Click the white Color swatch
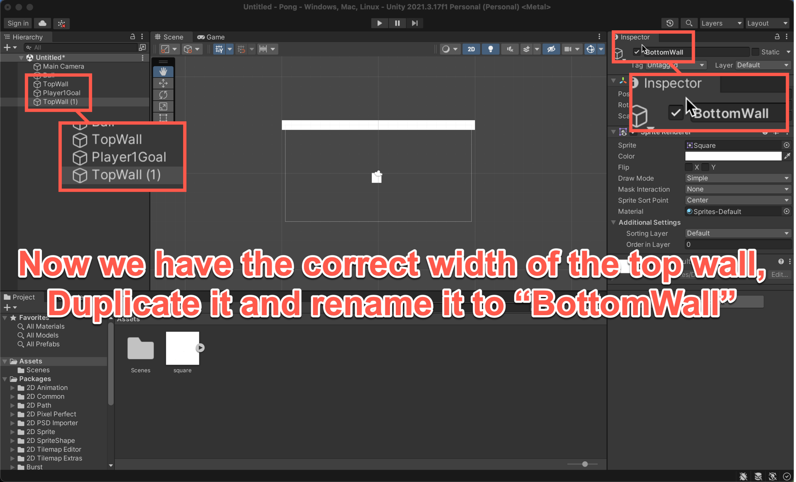Image resolution: width=796 pixels, height=482 pixels. coord(733,156)
